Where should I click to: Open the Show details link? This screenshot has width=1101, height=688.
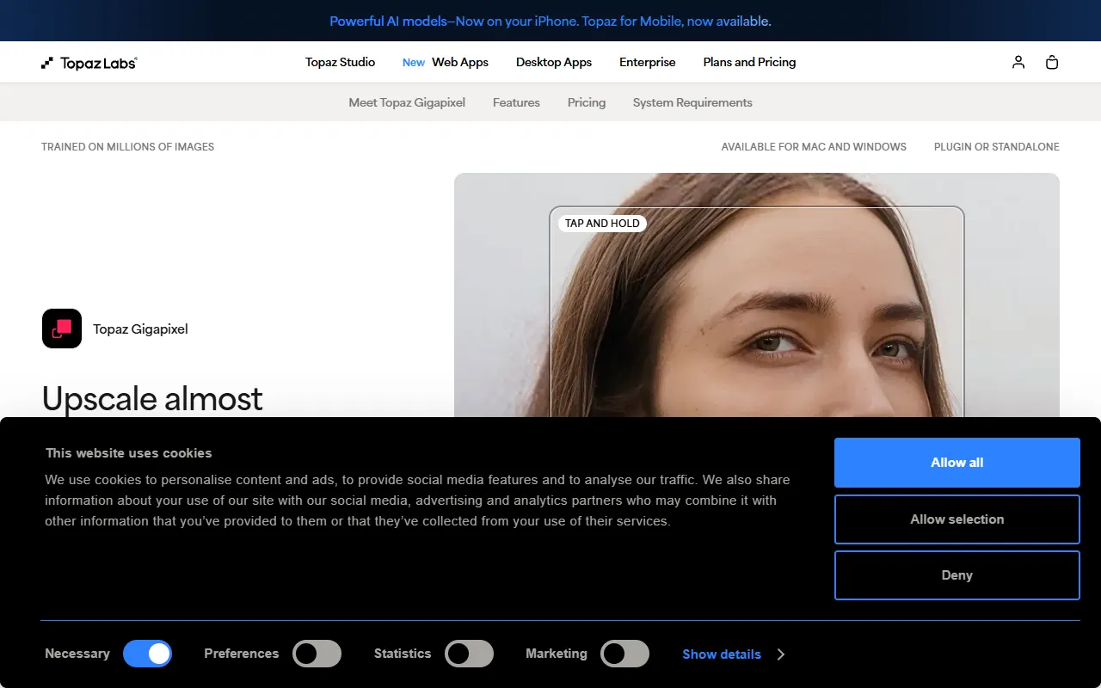click(722, 654)
